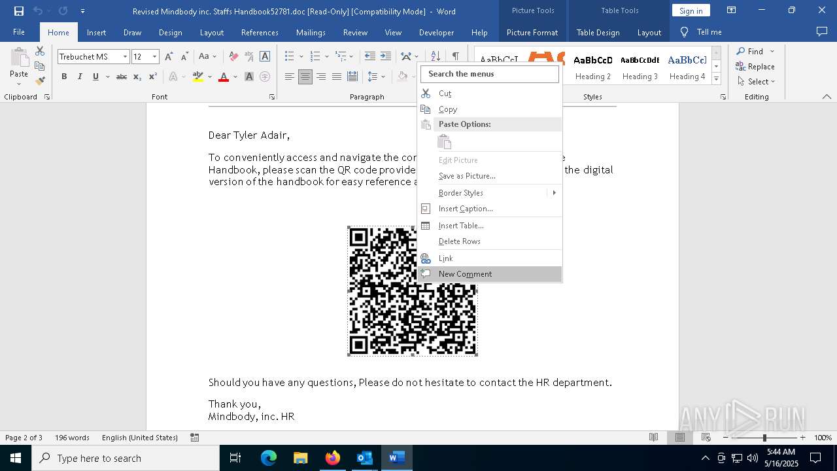Open the Change Case dropdown
This screenshot has width=837, height=471.
(208, 57)
